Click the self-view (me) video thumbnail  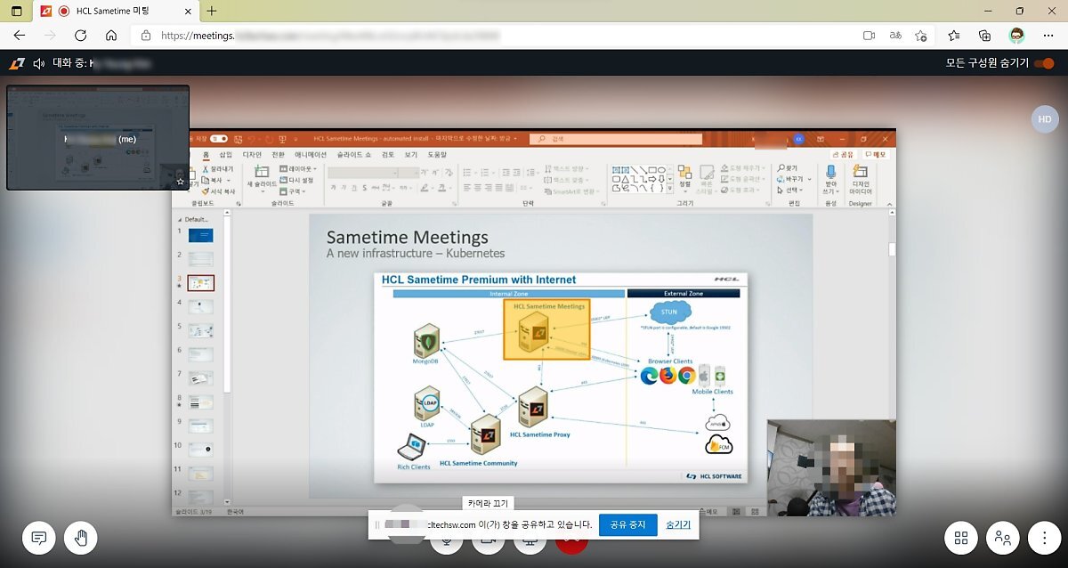point(98,138)
